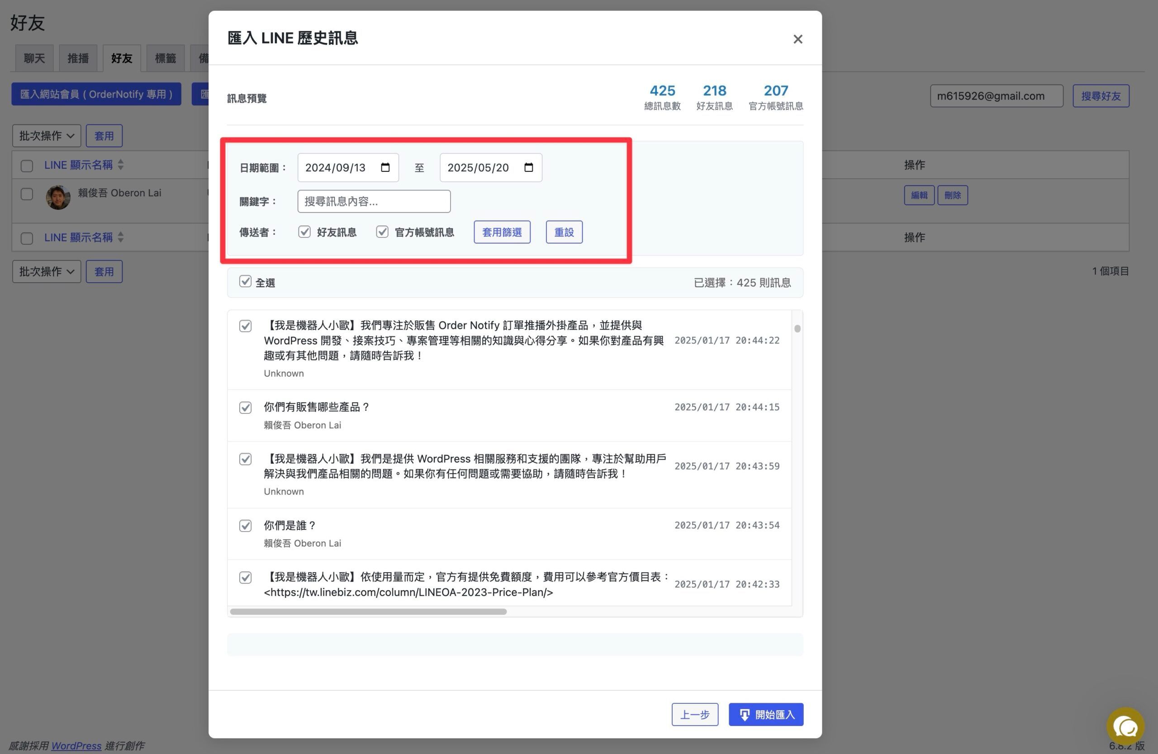The height and width of the screenshot is (754, 1158).
Task: Open the start date calendar picker icon
Action: [x=385, y=167]
